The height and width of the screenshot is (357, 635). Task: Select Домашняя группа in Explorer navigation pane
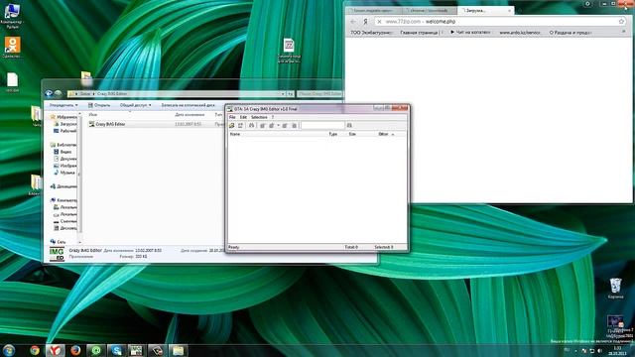click(x=63, y=186)
